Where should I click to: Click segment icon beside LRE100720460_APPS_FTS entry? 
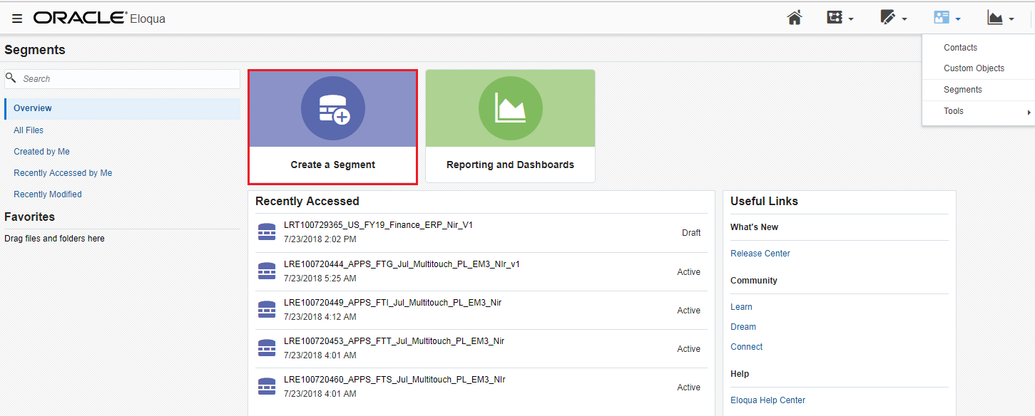(x=266, y=387)
